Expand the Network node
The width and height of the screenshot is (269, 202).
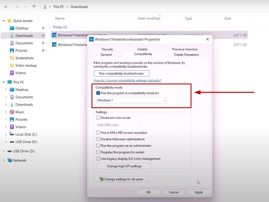[4, 160]
